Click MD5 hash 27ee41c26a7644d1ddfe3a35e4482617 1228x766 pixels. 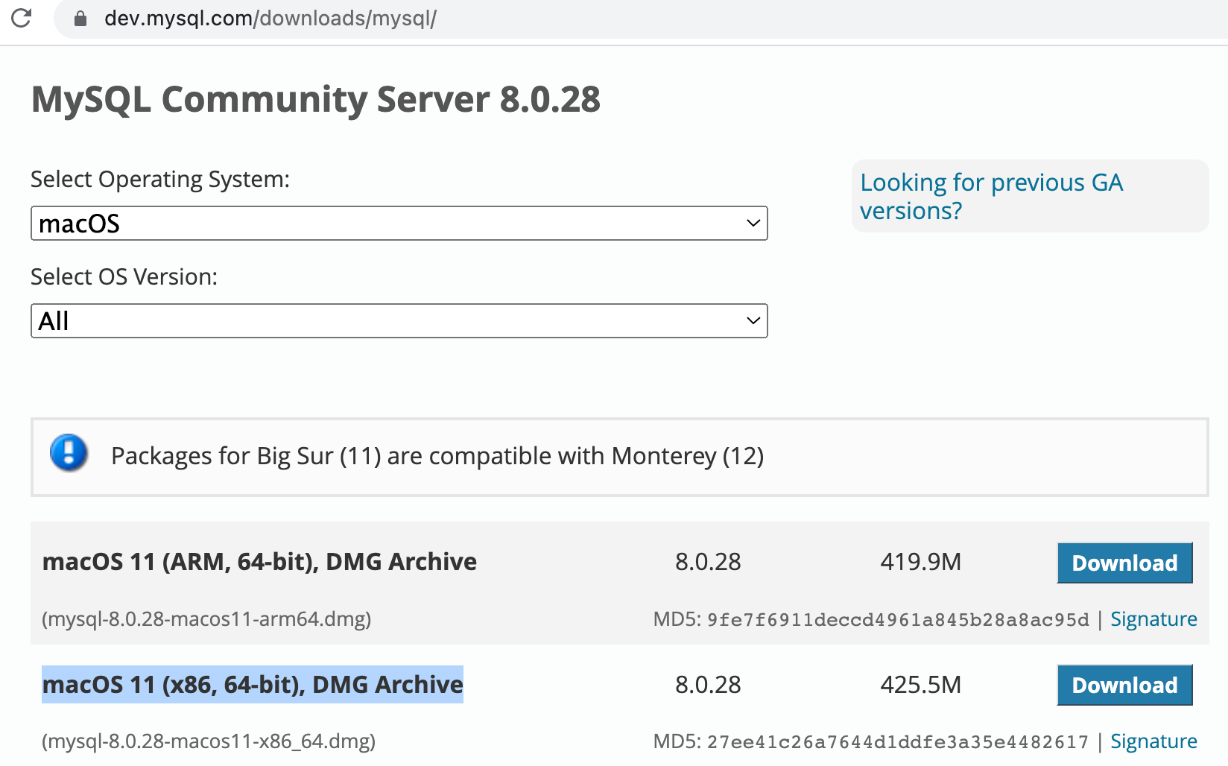pos(898,742)
